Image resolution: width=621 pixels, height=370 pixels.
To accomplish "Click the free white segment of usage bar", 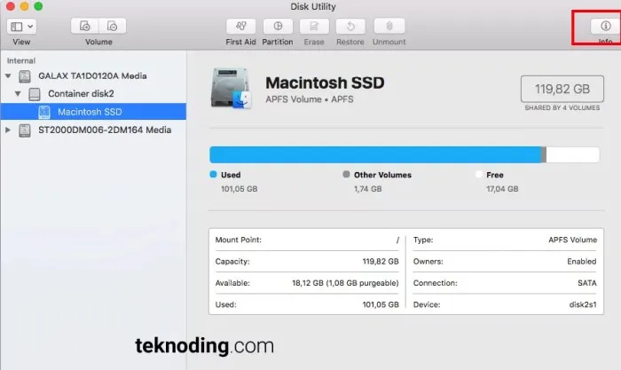I will click(x=573, y=155).
